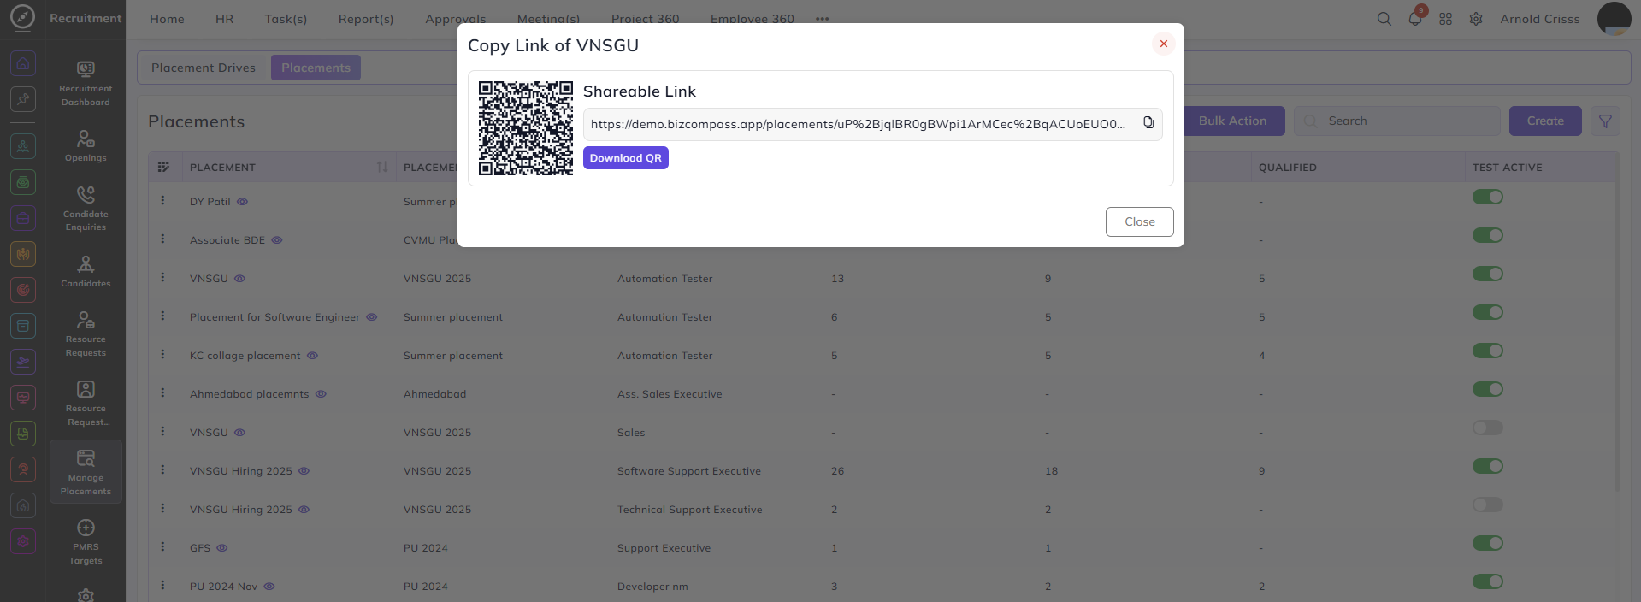Toggle Test Active for KC collage placement
The image size is (1641, 602).
1487,351
